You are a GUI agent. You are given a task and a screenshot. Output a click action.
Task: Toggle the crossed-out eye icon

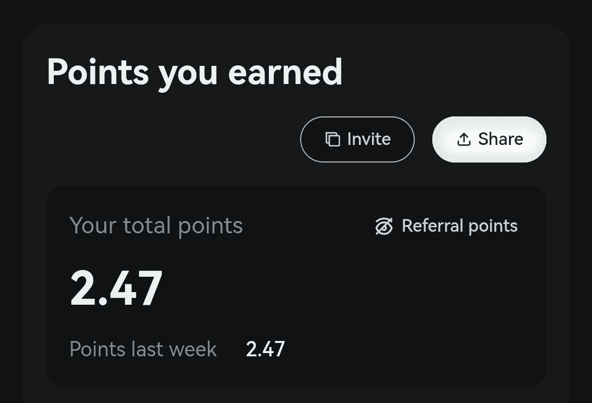tap(384, 226)
